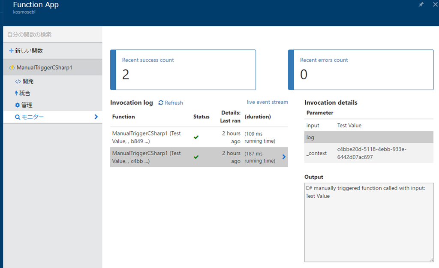The height and width of the screenshot is (268, 439).
Task: Click the ManualTriggerCSharp1 function icon
Action: (12, 68)
